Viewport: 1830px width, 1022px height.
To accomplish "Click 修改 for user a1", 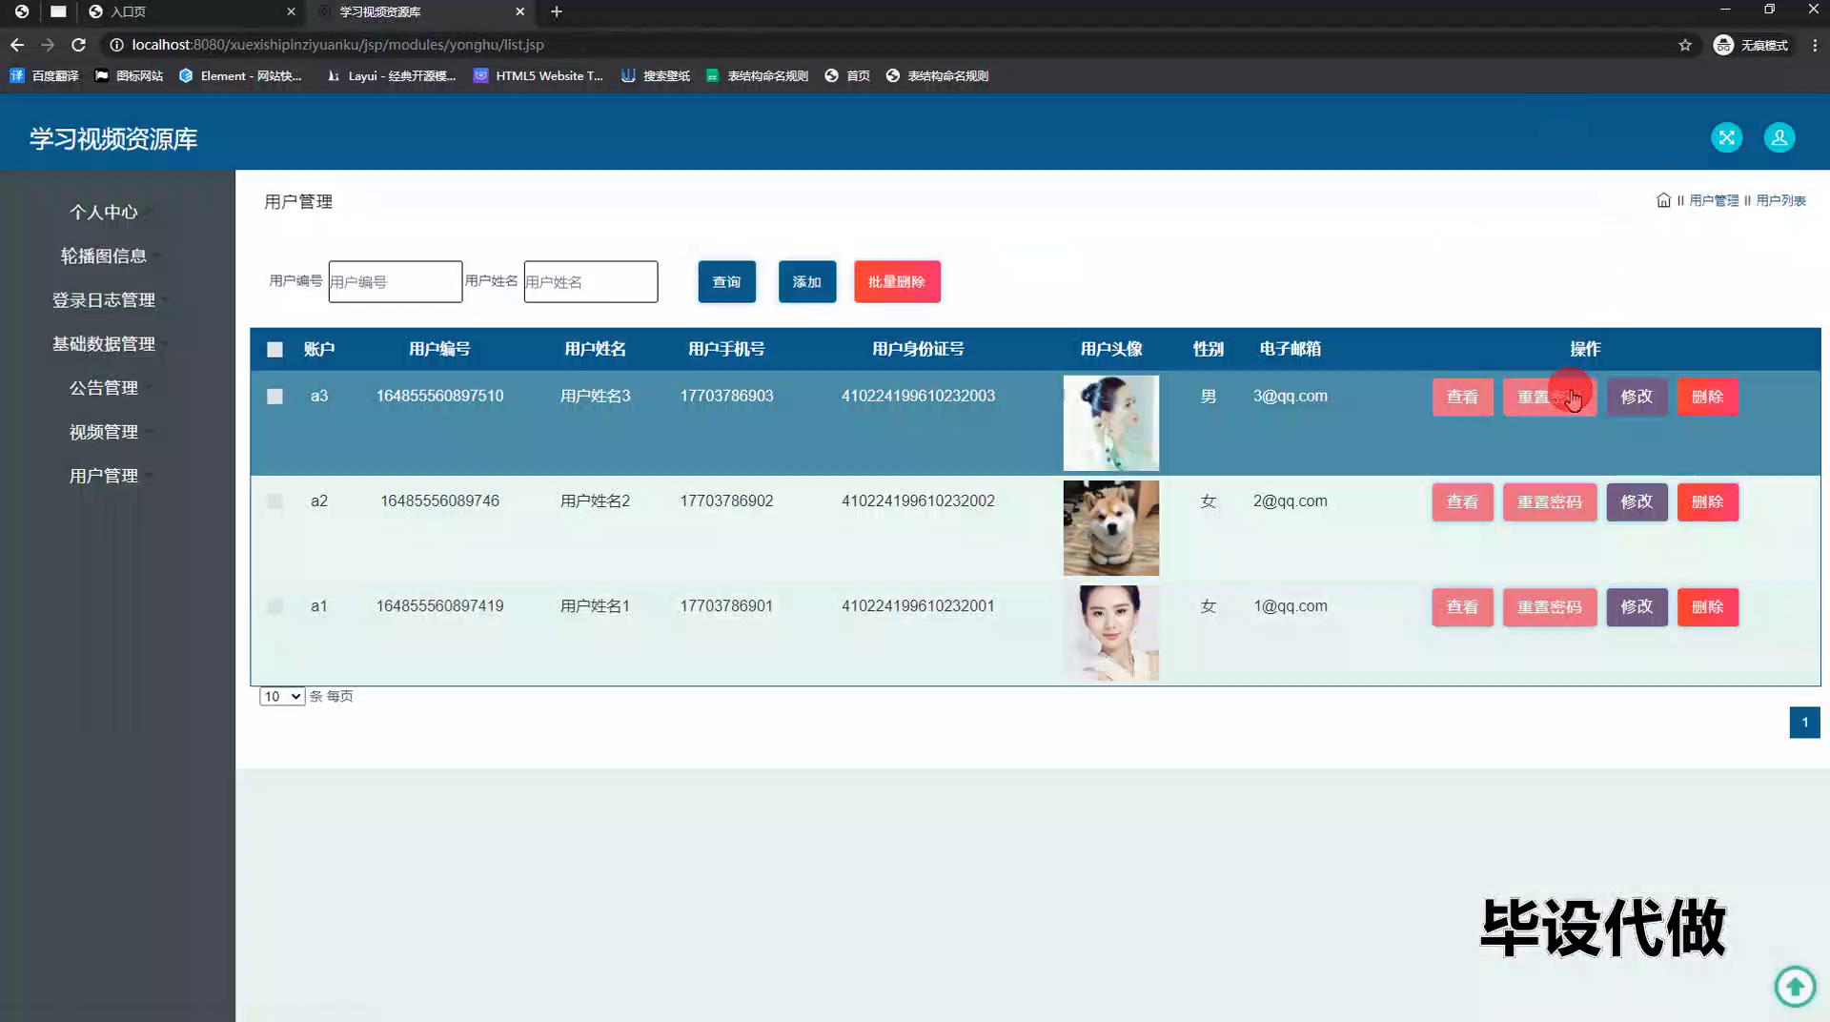I will coord(1637,606).
